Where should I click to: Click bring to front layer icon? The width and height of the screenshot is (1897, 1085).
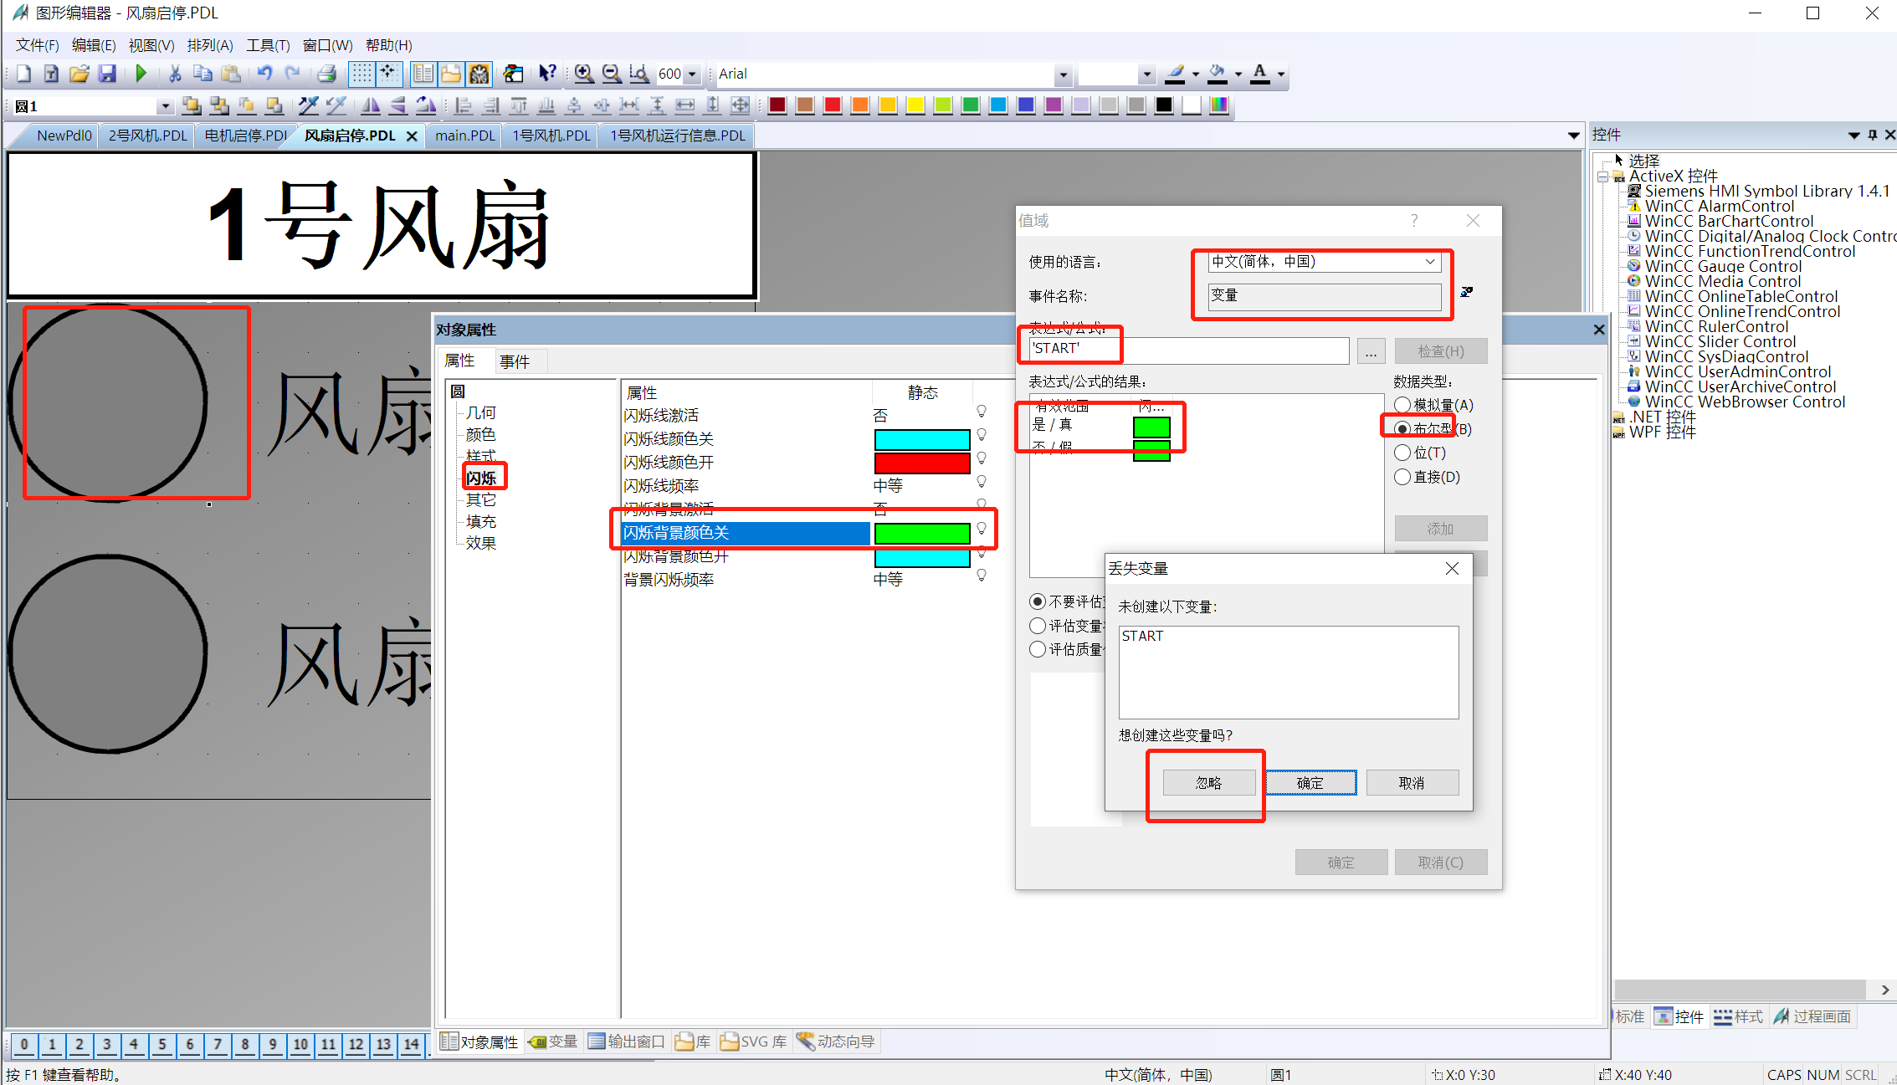pos(192,105)
